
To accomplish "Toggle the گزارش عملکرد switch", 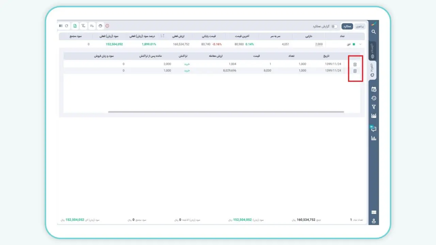I will pos(334,27).
